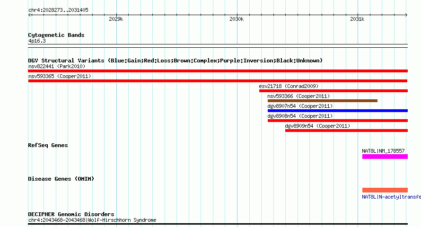Select the brown nsv593366 complex variant bar
This screenshot has width=421, height=227.
coord(323,101)
